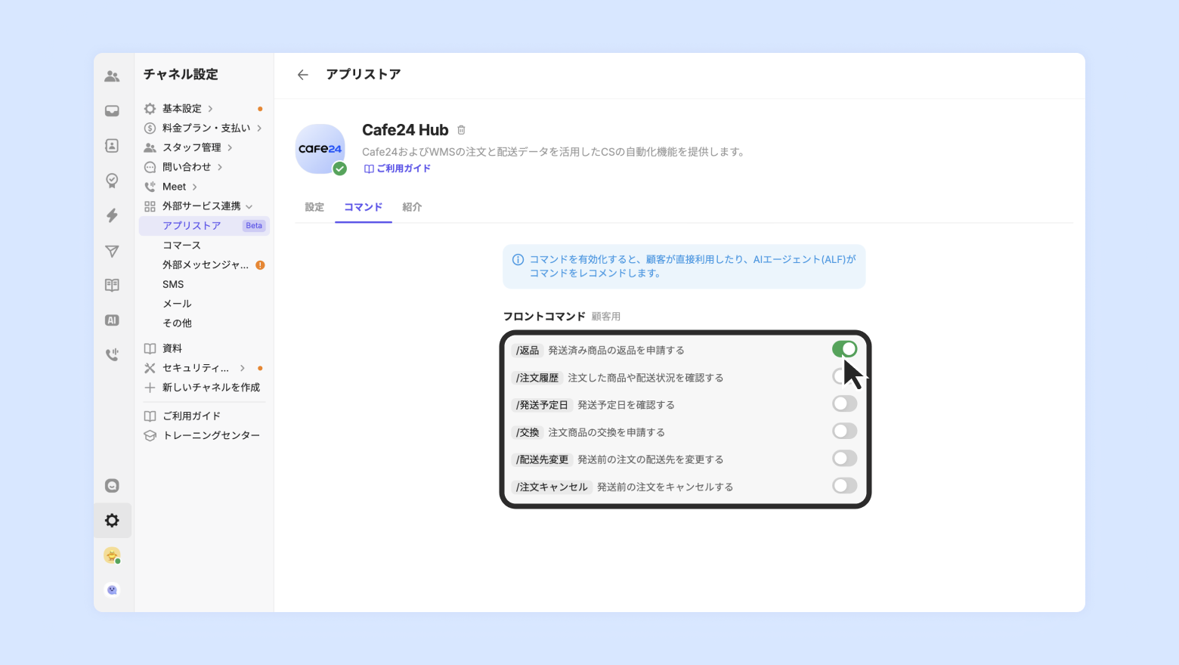Enable the /配送先変更 command toggle
The width and height of the screenshot is (1179, 665).
pyautogui.click(x=844, y=458)
